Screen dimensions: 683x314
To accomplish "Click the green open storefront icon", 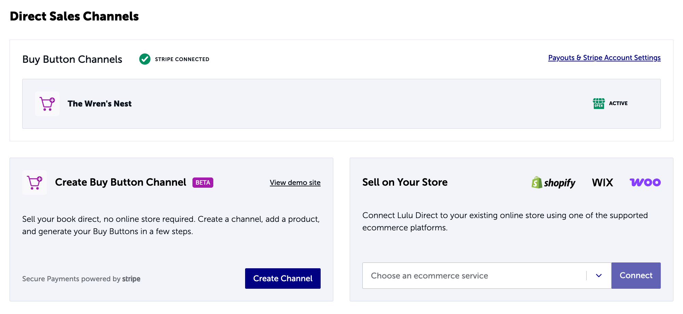I will [599, 103].
